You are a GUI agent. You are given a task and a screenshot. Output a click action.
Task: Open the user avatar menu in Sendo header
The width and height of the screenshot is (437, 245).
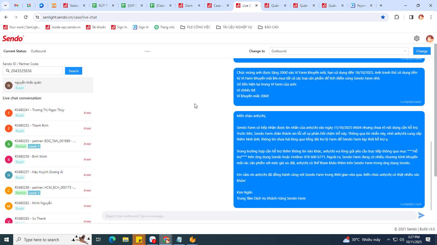[430, 39]
